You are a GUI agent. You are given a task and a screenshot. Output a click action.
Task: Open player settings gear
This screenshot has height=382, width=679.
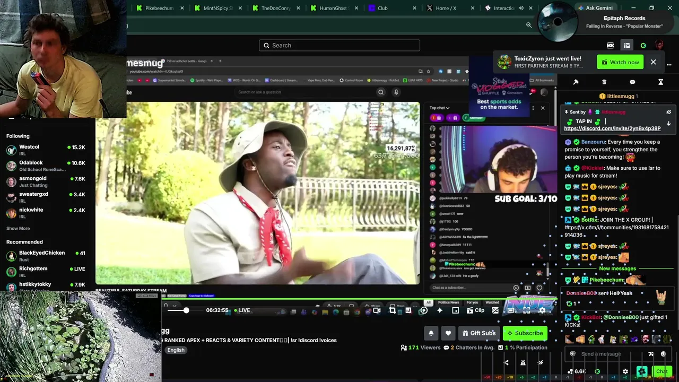(542, 310)
